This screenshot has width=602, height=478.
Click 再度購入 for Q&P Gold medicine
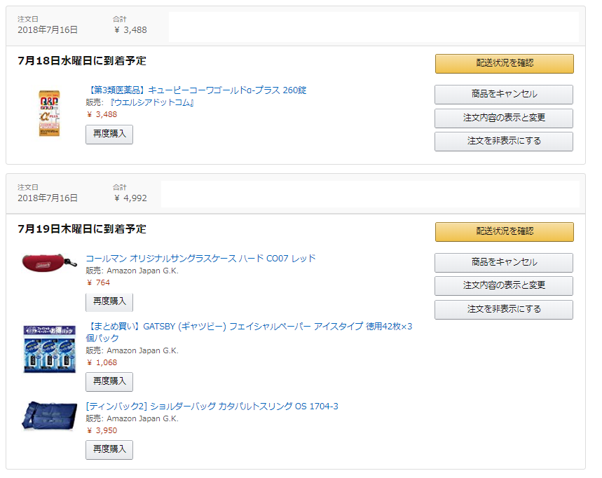109,135
